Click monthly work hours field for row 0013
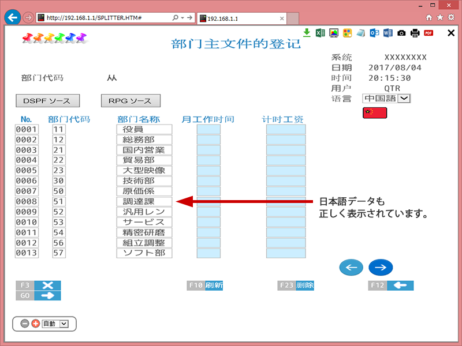This screenshot has height=346, width=462. pyautogui.click(x=208, y=253)
